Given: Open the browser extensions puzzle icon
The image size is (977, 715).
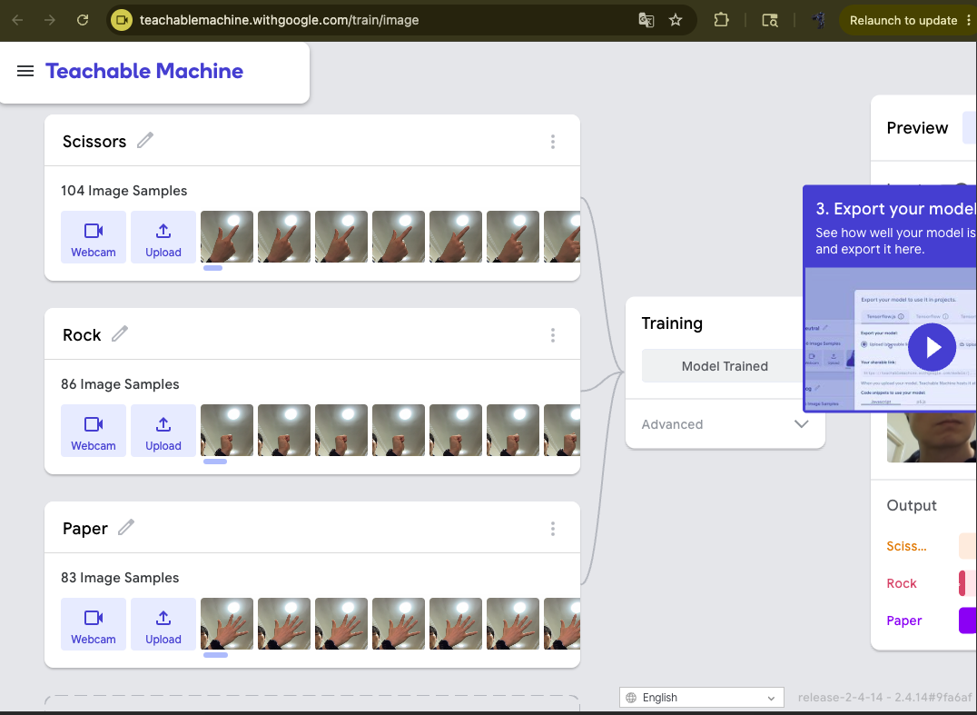Looking at the screenshot, I should pos(721,20).
